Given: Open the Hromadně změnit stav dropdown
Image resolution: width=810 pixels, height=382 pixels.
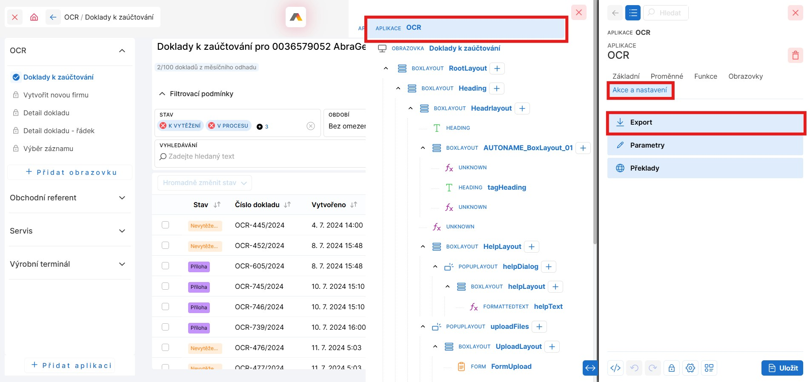Looking at the screenshot, I should (x=205, y=183).
